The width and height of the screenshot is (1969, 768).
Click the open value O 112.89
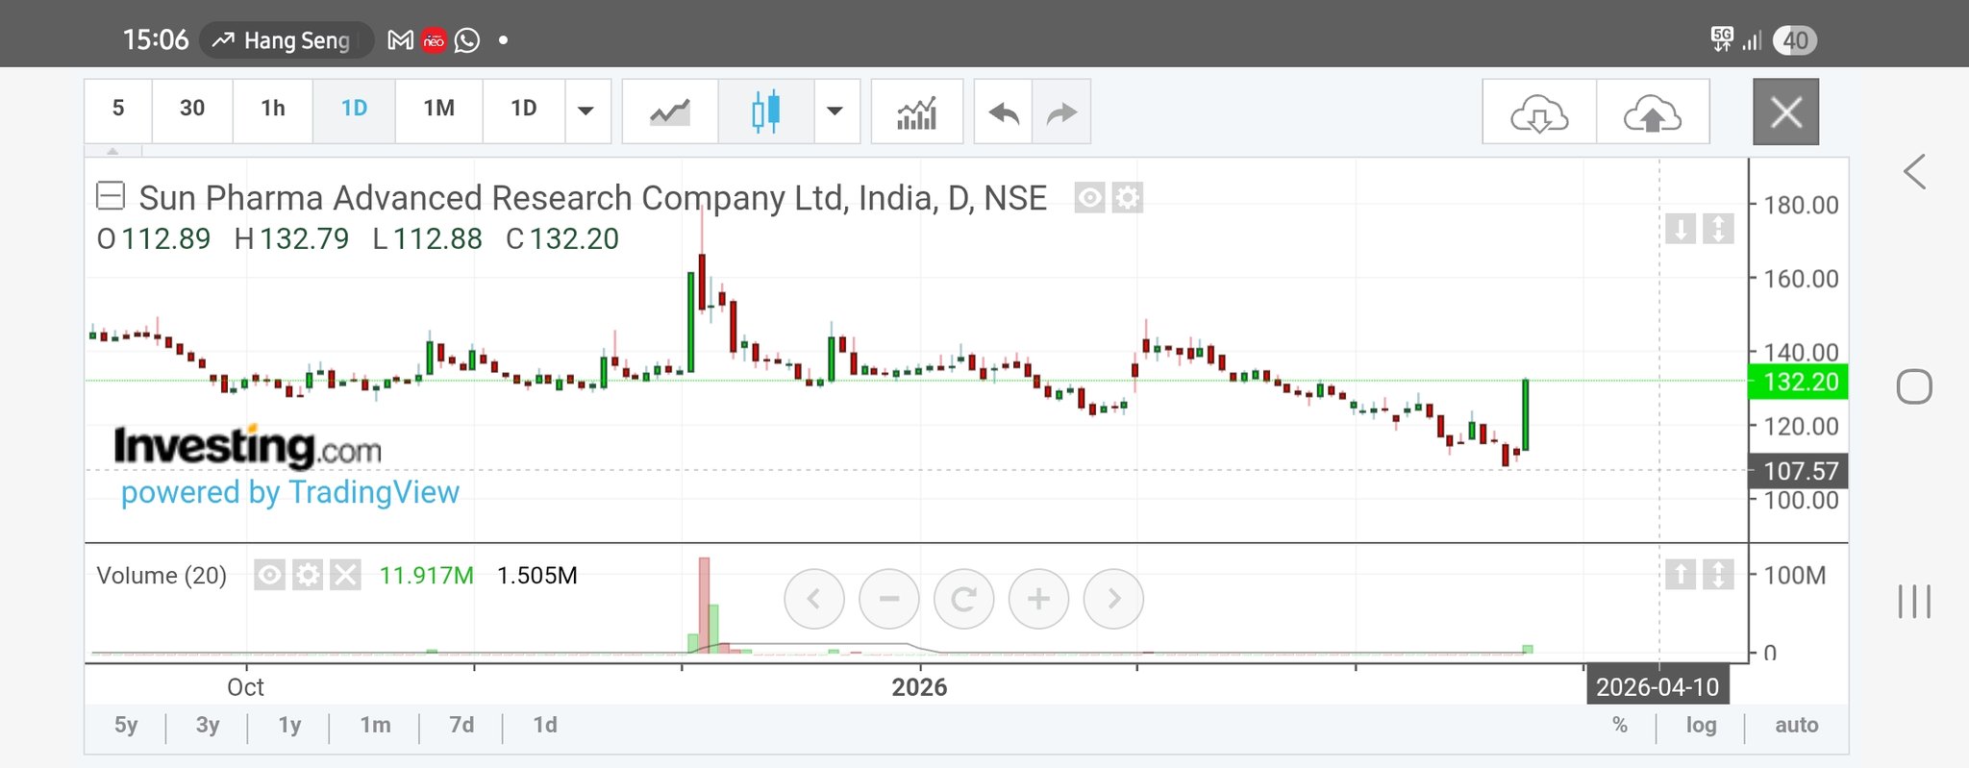point(154,238)
